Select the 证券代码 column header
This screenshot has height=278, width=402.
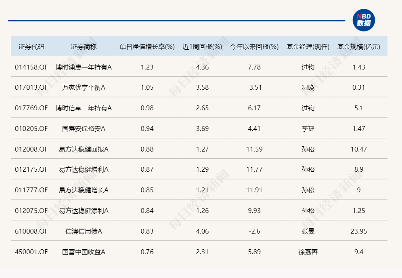(31, 47)
